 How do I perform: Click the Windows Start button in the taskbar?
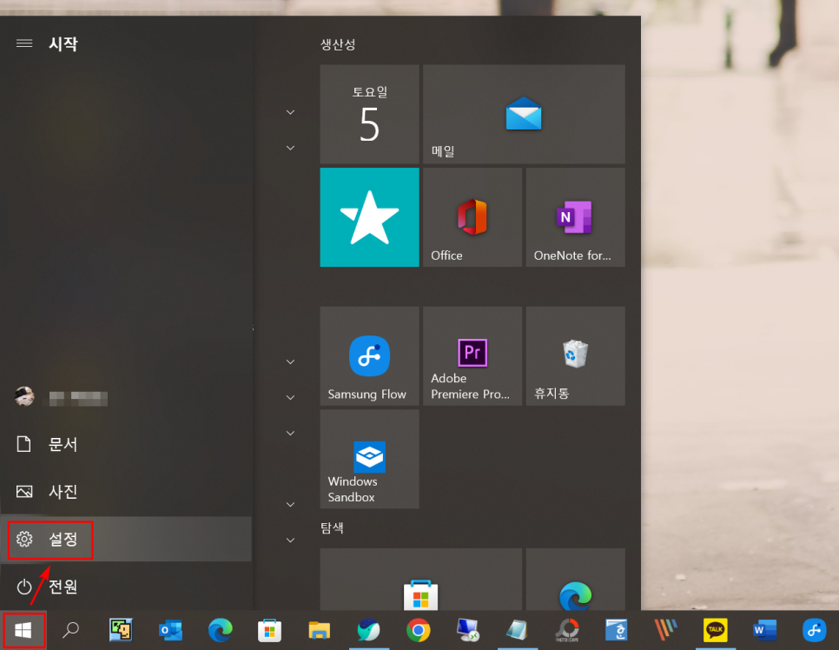(x=23, y=630)
